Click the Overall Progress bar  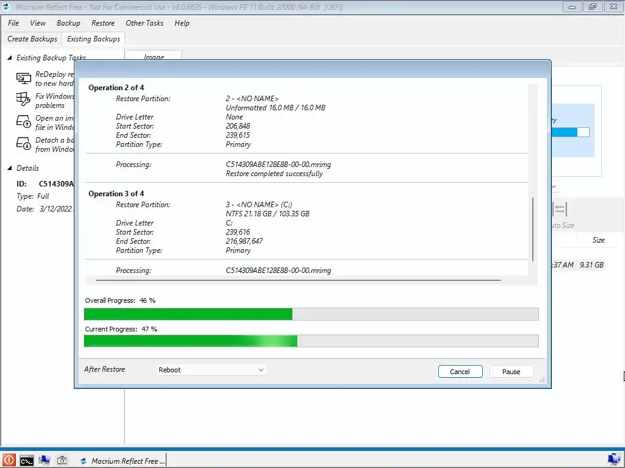click(x=311, y=314)
